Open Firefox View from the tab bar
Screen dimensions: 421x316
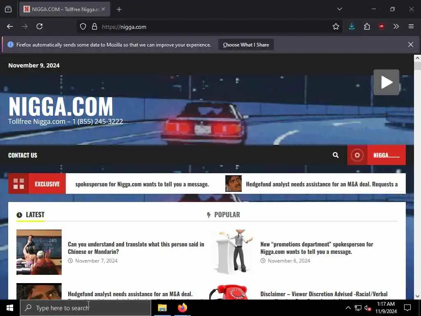(8, 9)
